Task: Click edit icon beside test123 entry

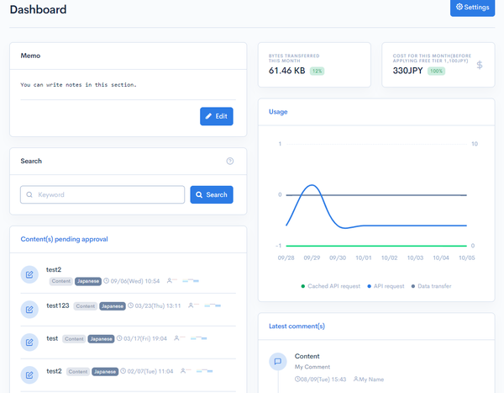Action: 29,310
